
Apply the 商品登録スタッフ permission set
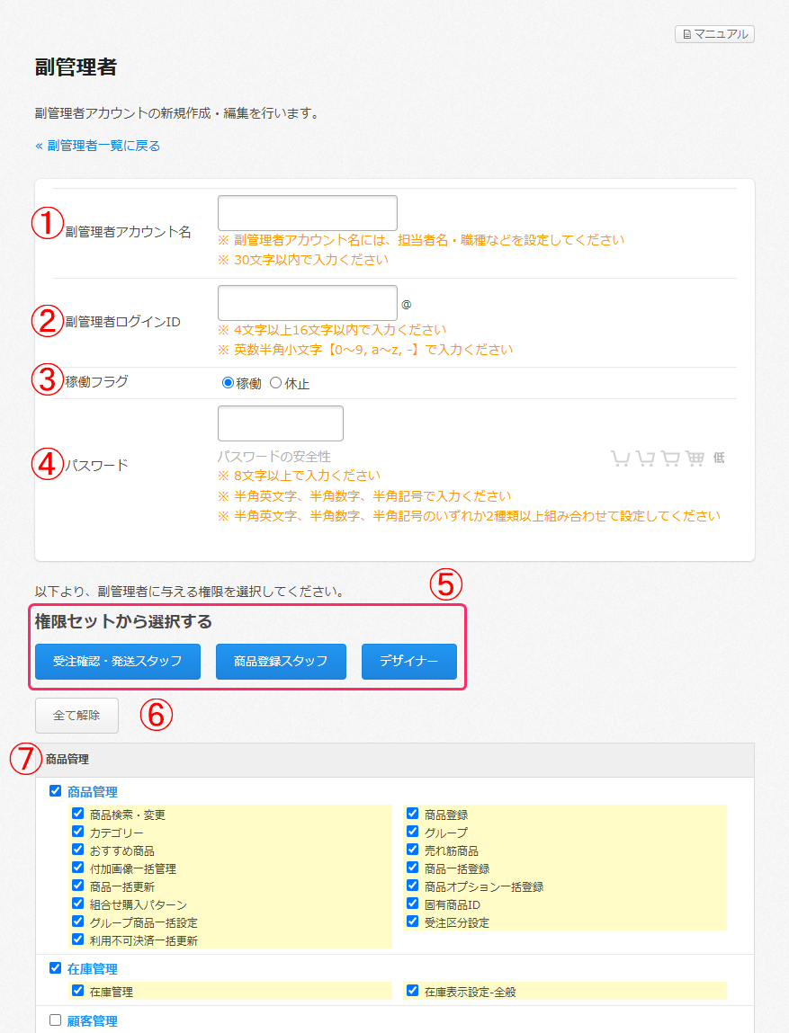[x=281, y=662]
